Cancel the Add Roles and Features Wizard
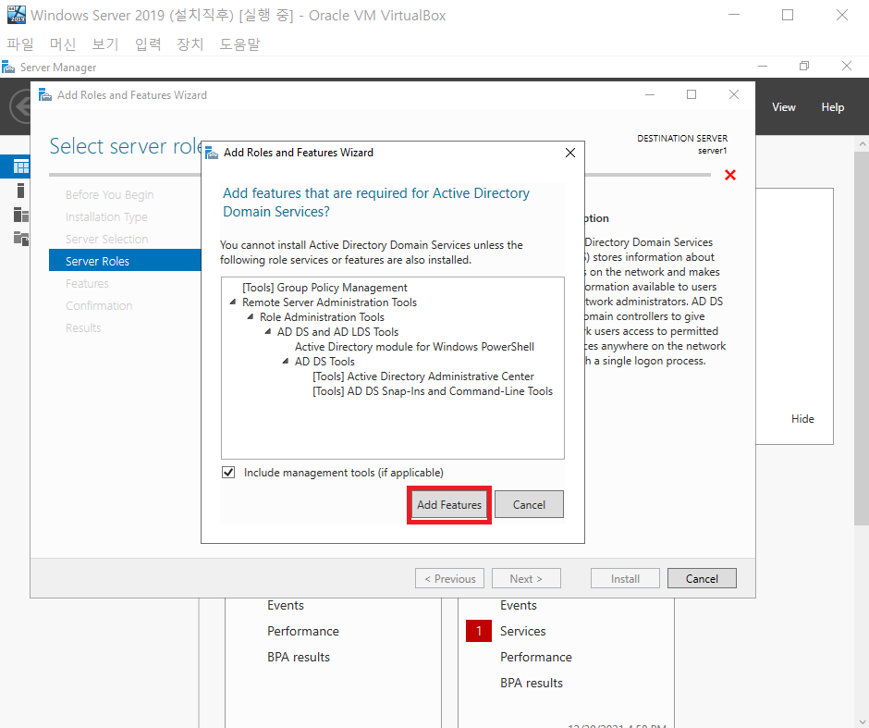 pos(702,578)
